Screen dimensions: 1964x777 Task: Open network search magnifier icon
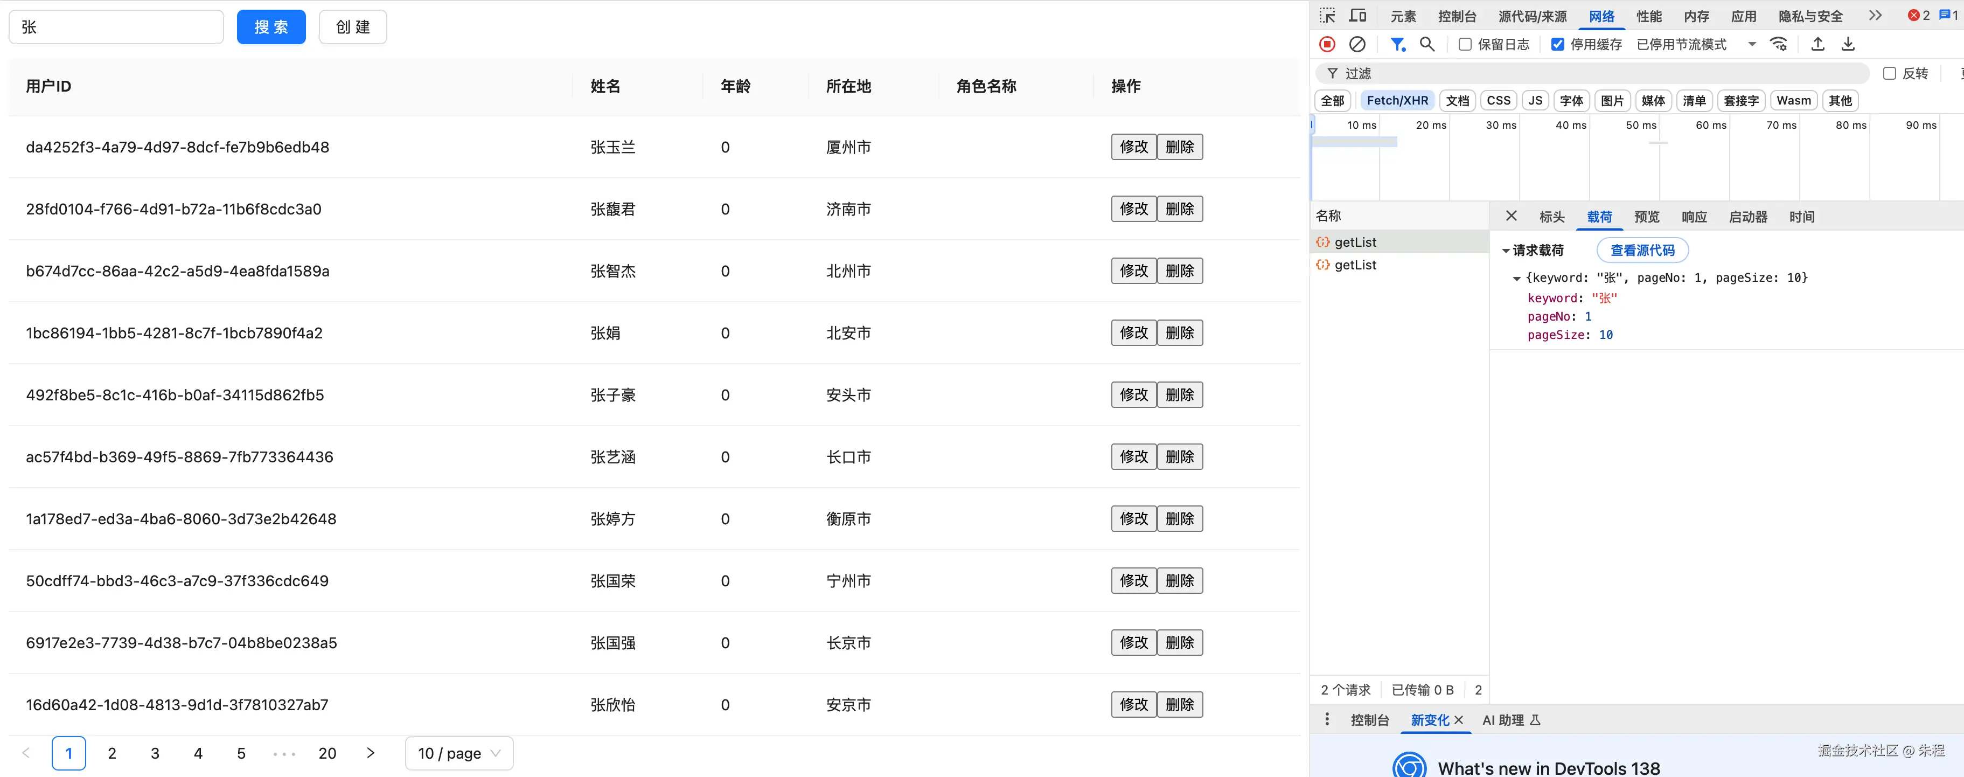pyautogui.click(x=1426, y=44)
